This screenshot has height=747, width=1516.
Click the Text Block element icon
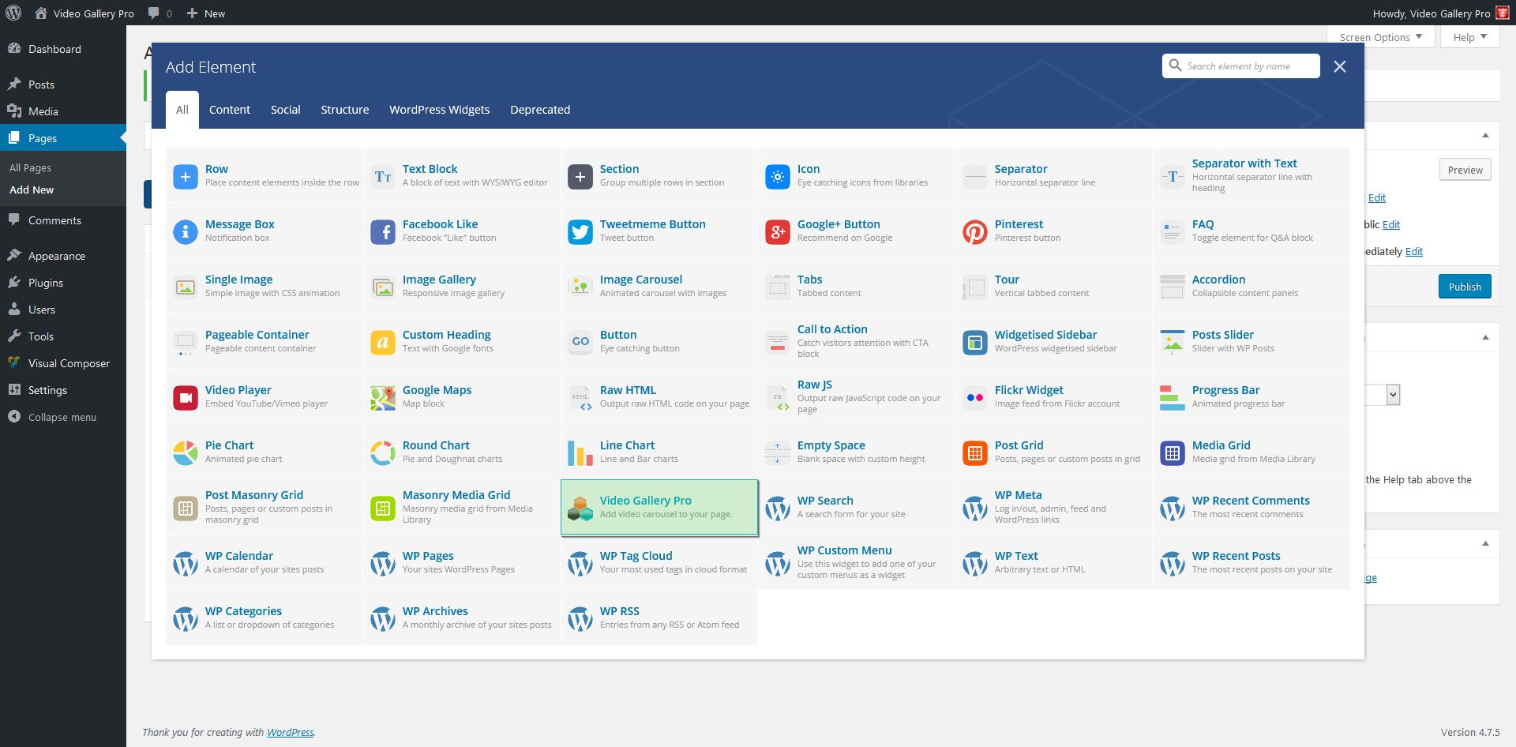383,177
